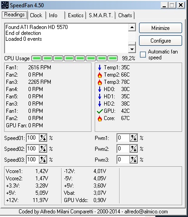Click the green checkmark icon beside GPU
Screen dimensions: 188x217
click(x=100, y=111)
